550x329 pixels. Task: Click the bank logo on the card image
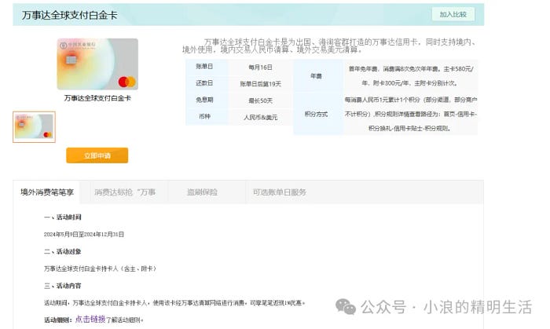(x=77, y=46)
